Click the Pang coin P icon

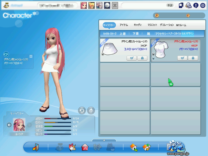[x=157, y=16]
